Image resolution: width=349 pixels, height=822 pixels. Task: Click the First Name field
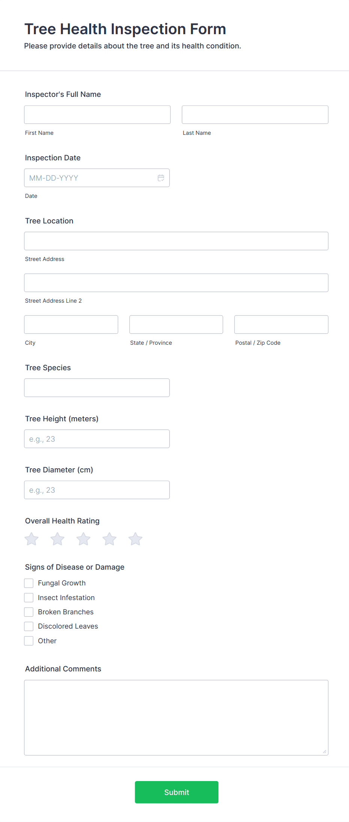[x=97, y=115]
